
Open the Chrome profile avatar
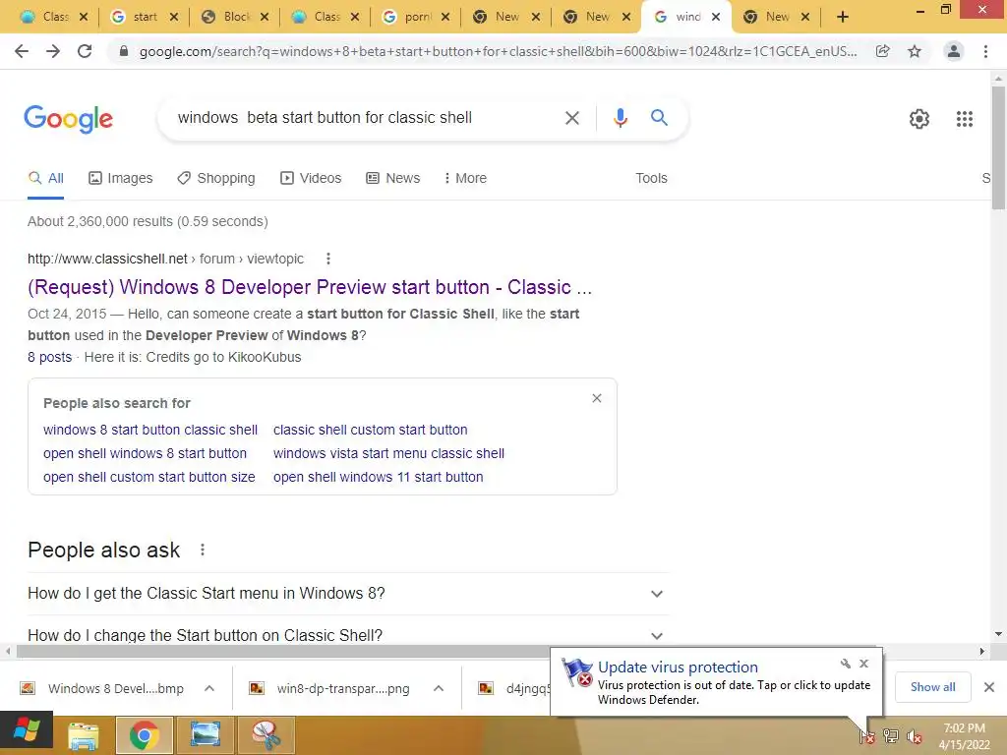pyautogui.click(x=954, y=51)
